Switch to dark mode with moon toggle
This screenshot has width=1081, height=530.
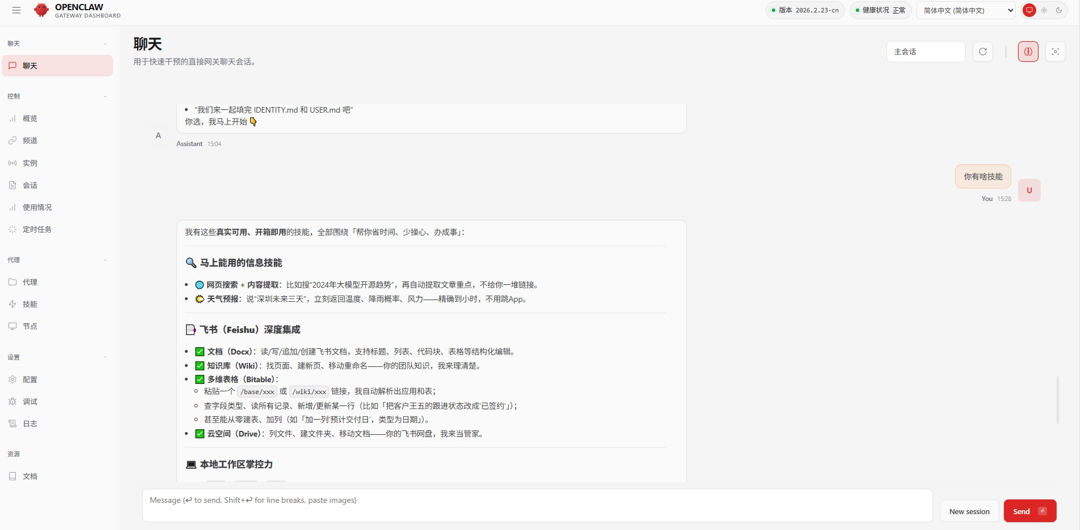1060,10
